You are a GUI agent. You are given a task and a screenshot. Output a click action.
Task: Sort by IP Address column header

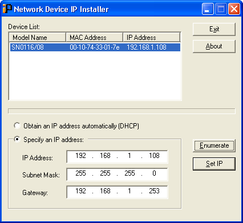click(152, 37)
